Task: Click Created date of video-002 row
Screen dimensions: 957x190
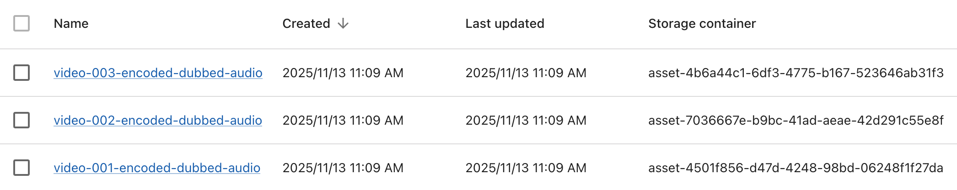Action: click(343, 120)
